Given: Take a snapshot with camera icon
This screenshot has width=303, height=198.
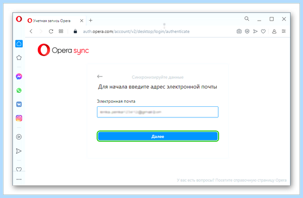Looking at the screenshot, I should [239, 31].
